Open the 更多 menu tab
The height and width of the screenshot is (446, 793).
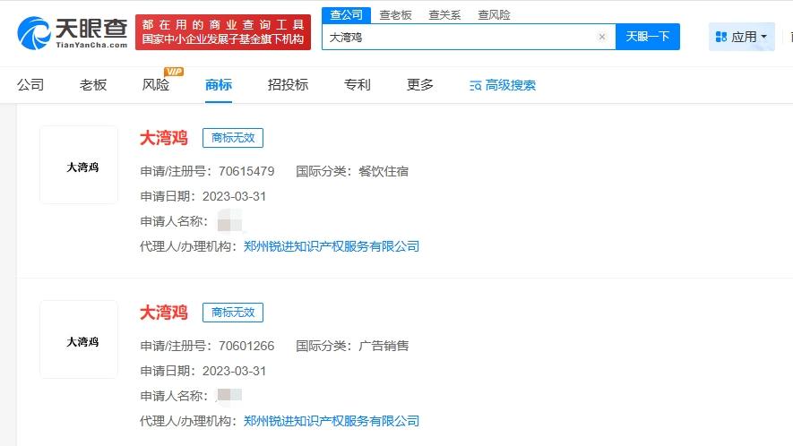pos(419,84)
